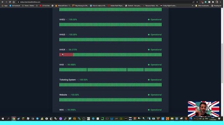Click the HHEU green uptime bar
Screen dimensions: 223x125
pos(110,25)
